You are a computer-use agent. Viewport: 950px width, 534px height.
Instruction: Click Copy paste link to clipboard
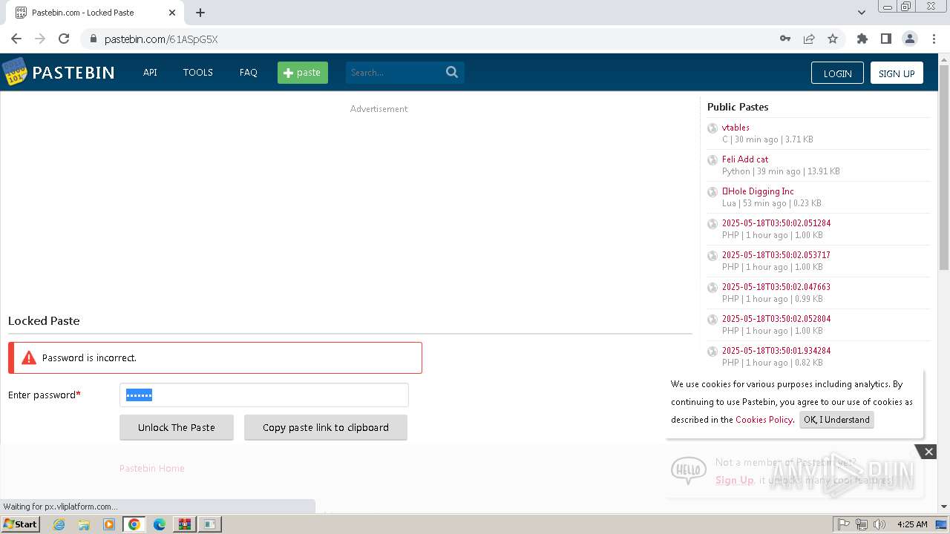[326, 427]
